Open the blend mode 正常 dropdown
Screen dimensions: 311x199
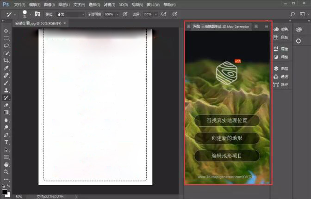coord(71,14)
